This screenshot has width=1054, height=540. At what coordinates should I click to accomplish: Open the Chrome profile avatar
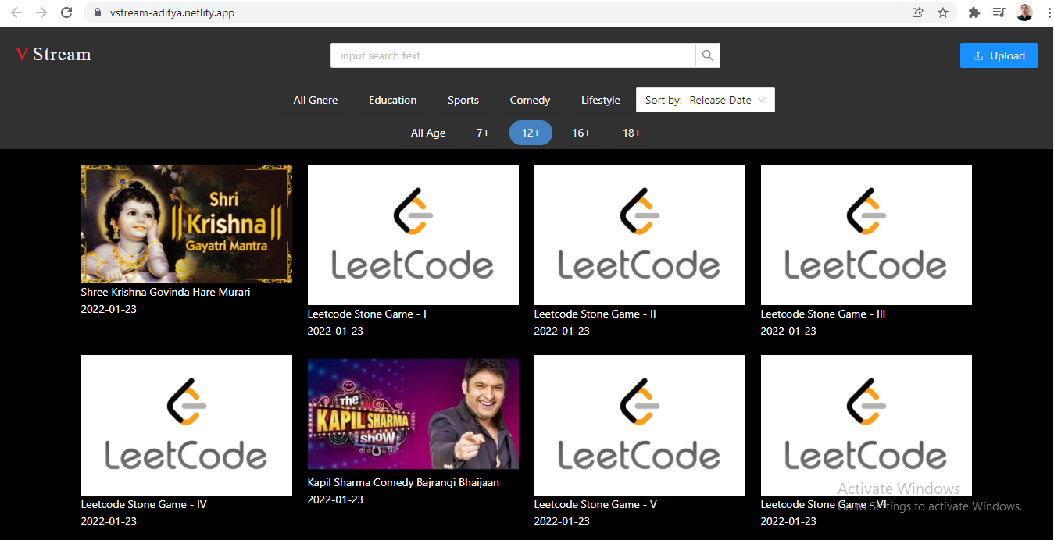(1024, 12)
